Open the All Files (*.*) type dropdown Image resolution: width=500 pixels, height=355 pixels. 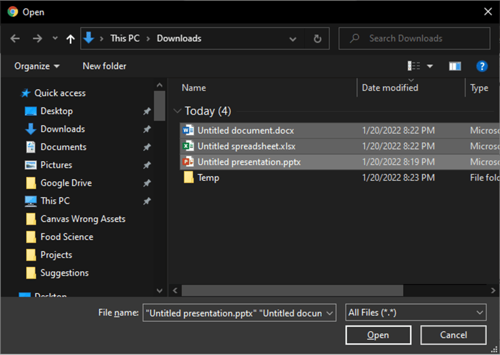point(416,313)
